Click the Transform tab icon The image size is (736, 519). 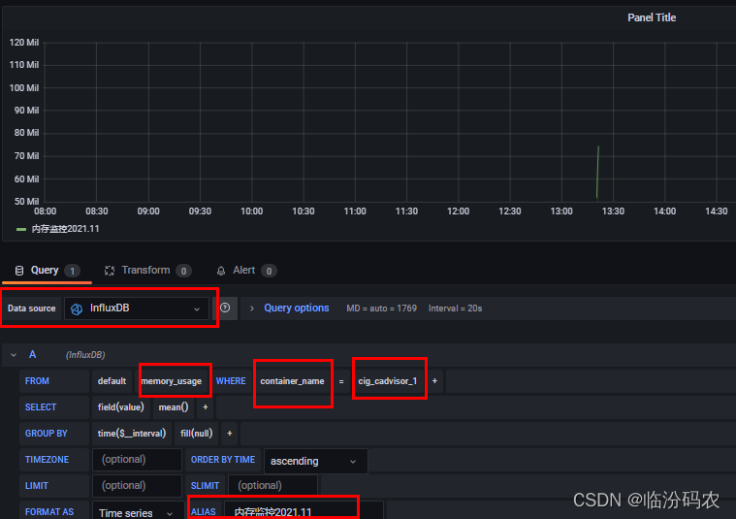pos(110,271)
